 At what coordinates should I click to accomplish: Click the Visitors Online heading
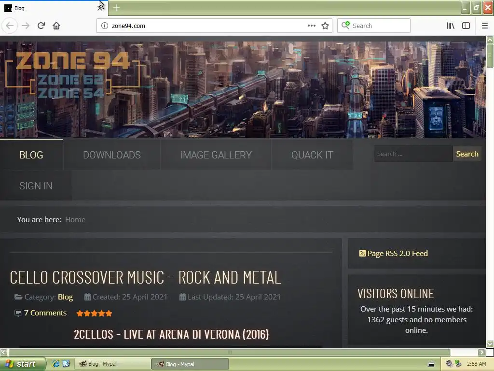pyautogui.click(x=396, y=294)
